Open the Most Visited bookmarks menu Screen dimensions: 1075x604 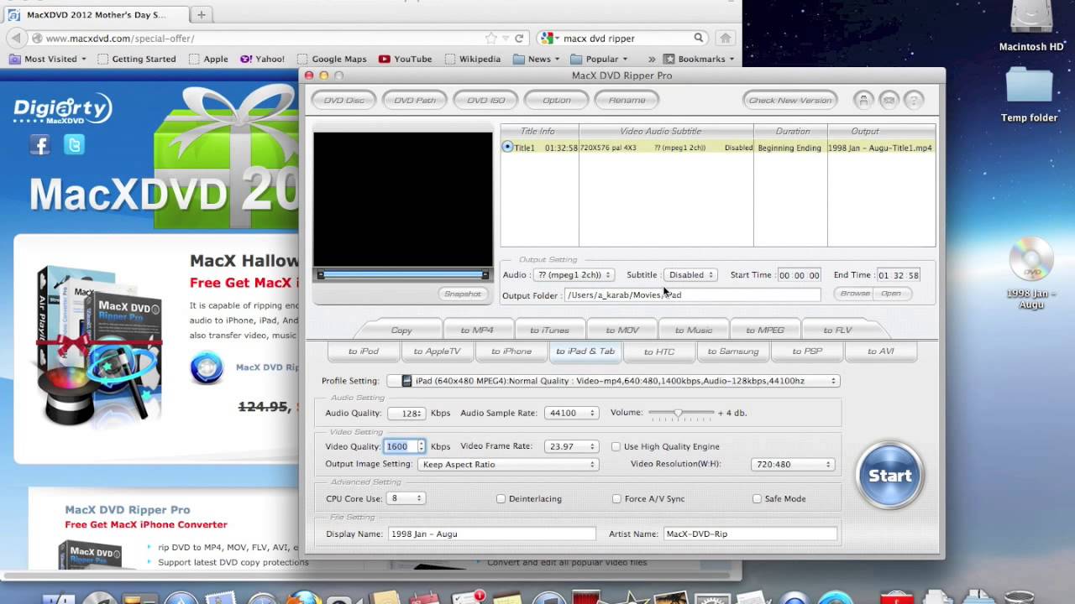click(x=48, y=59)
